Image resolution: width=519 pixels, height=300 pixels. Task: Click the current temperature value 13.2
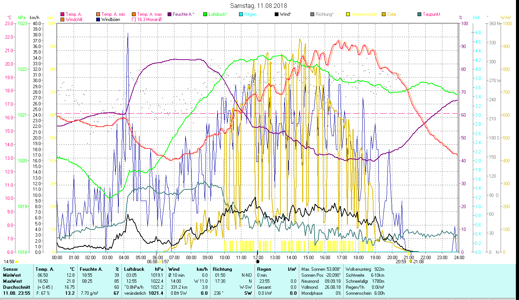71,293
